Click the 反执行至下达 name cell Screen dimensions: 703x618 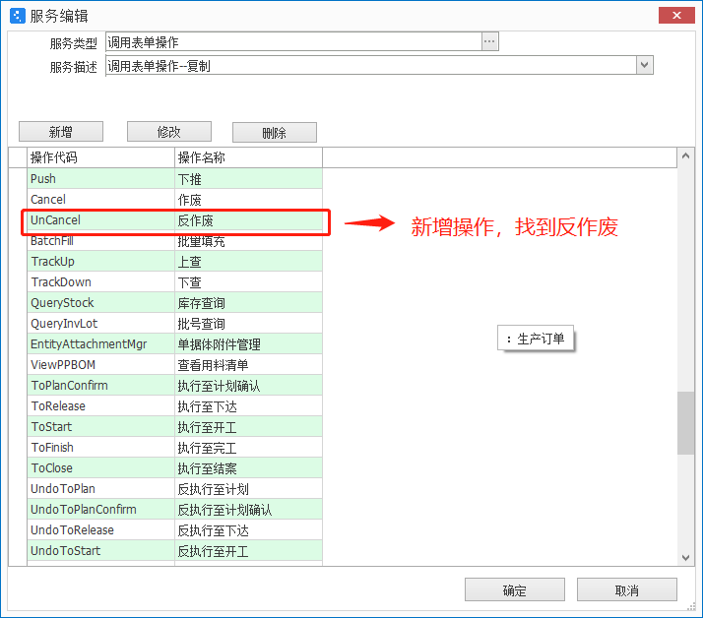tap(248, 529)
